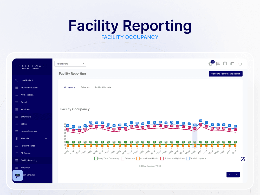Click the Healthware logo
Screen dimensions: 260x195
coord(31,66)
